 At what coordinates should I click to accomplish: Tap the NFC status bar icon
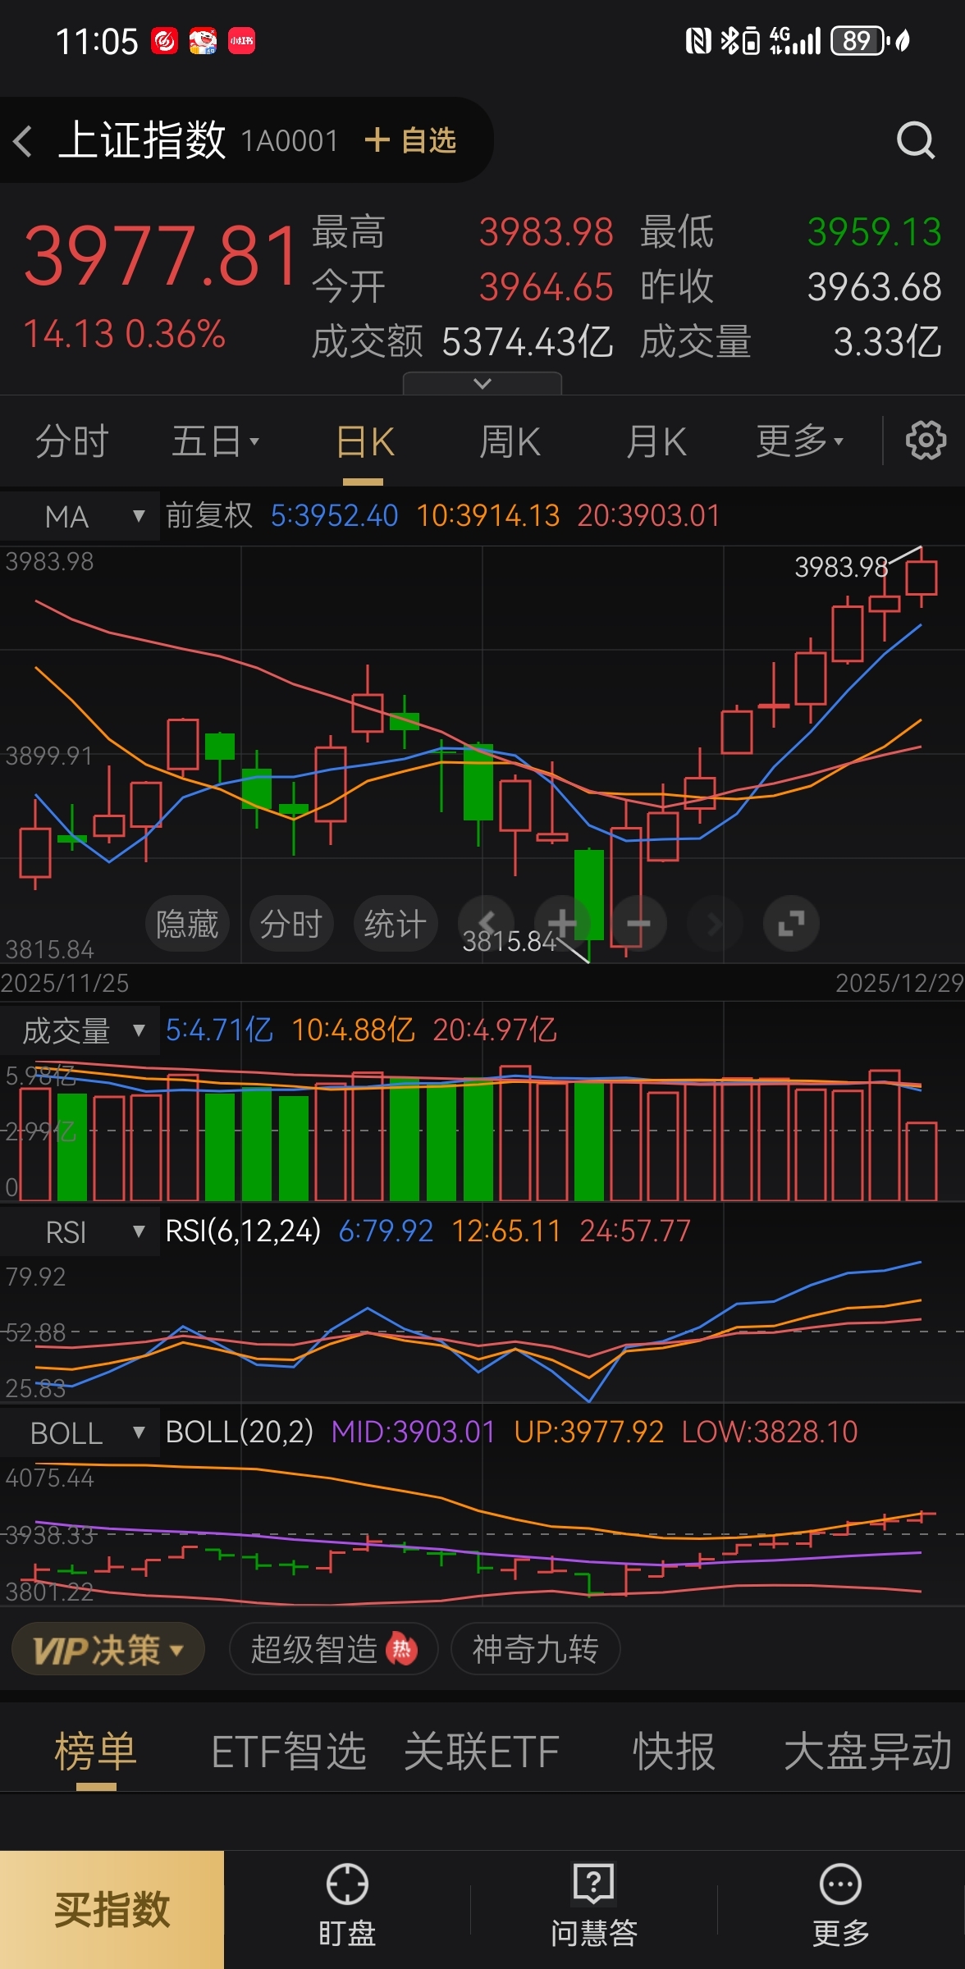click(697, 40)
